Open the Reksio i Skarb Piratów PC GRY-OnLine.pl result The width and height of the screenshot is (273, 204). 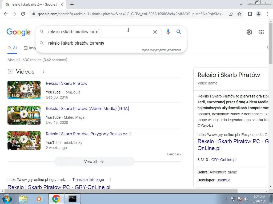pyautogui.click(x=59, y=187)
